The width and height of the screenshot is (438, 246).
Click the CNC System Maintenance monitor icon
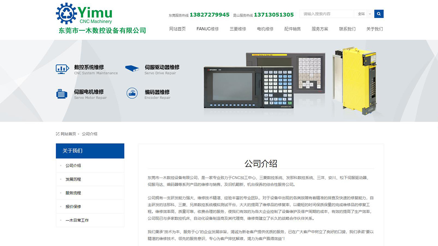(x=62, y=69)
